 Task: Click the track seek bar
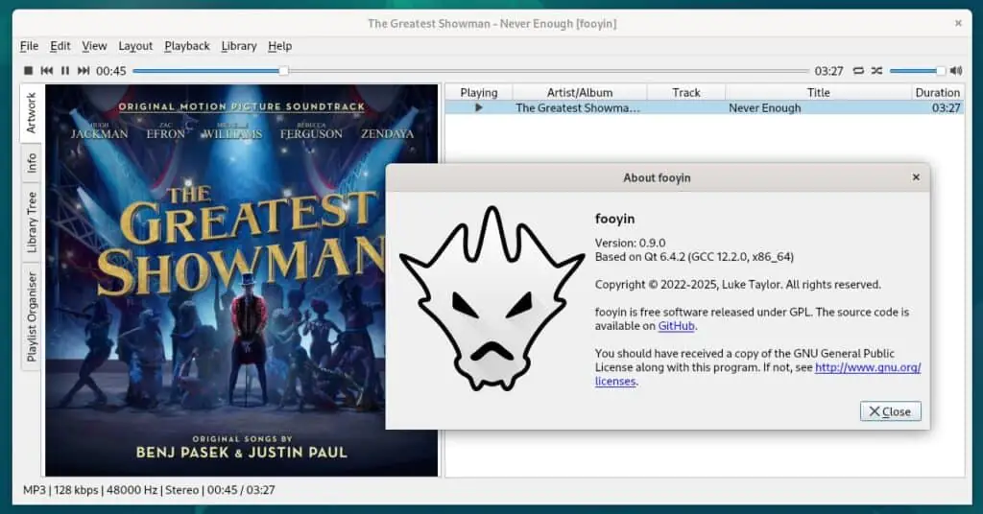click(470, 71)
